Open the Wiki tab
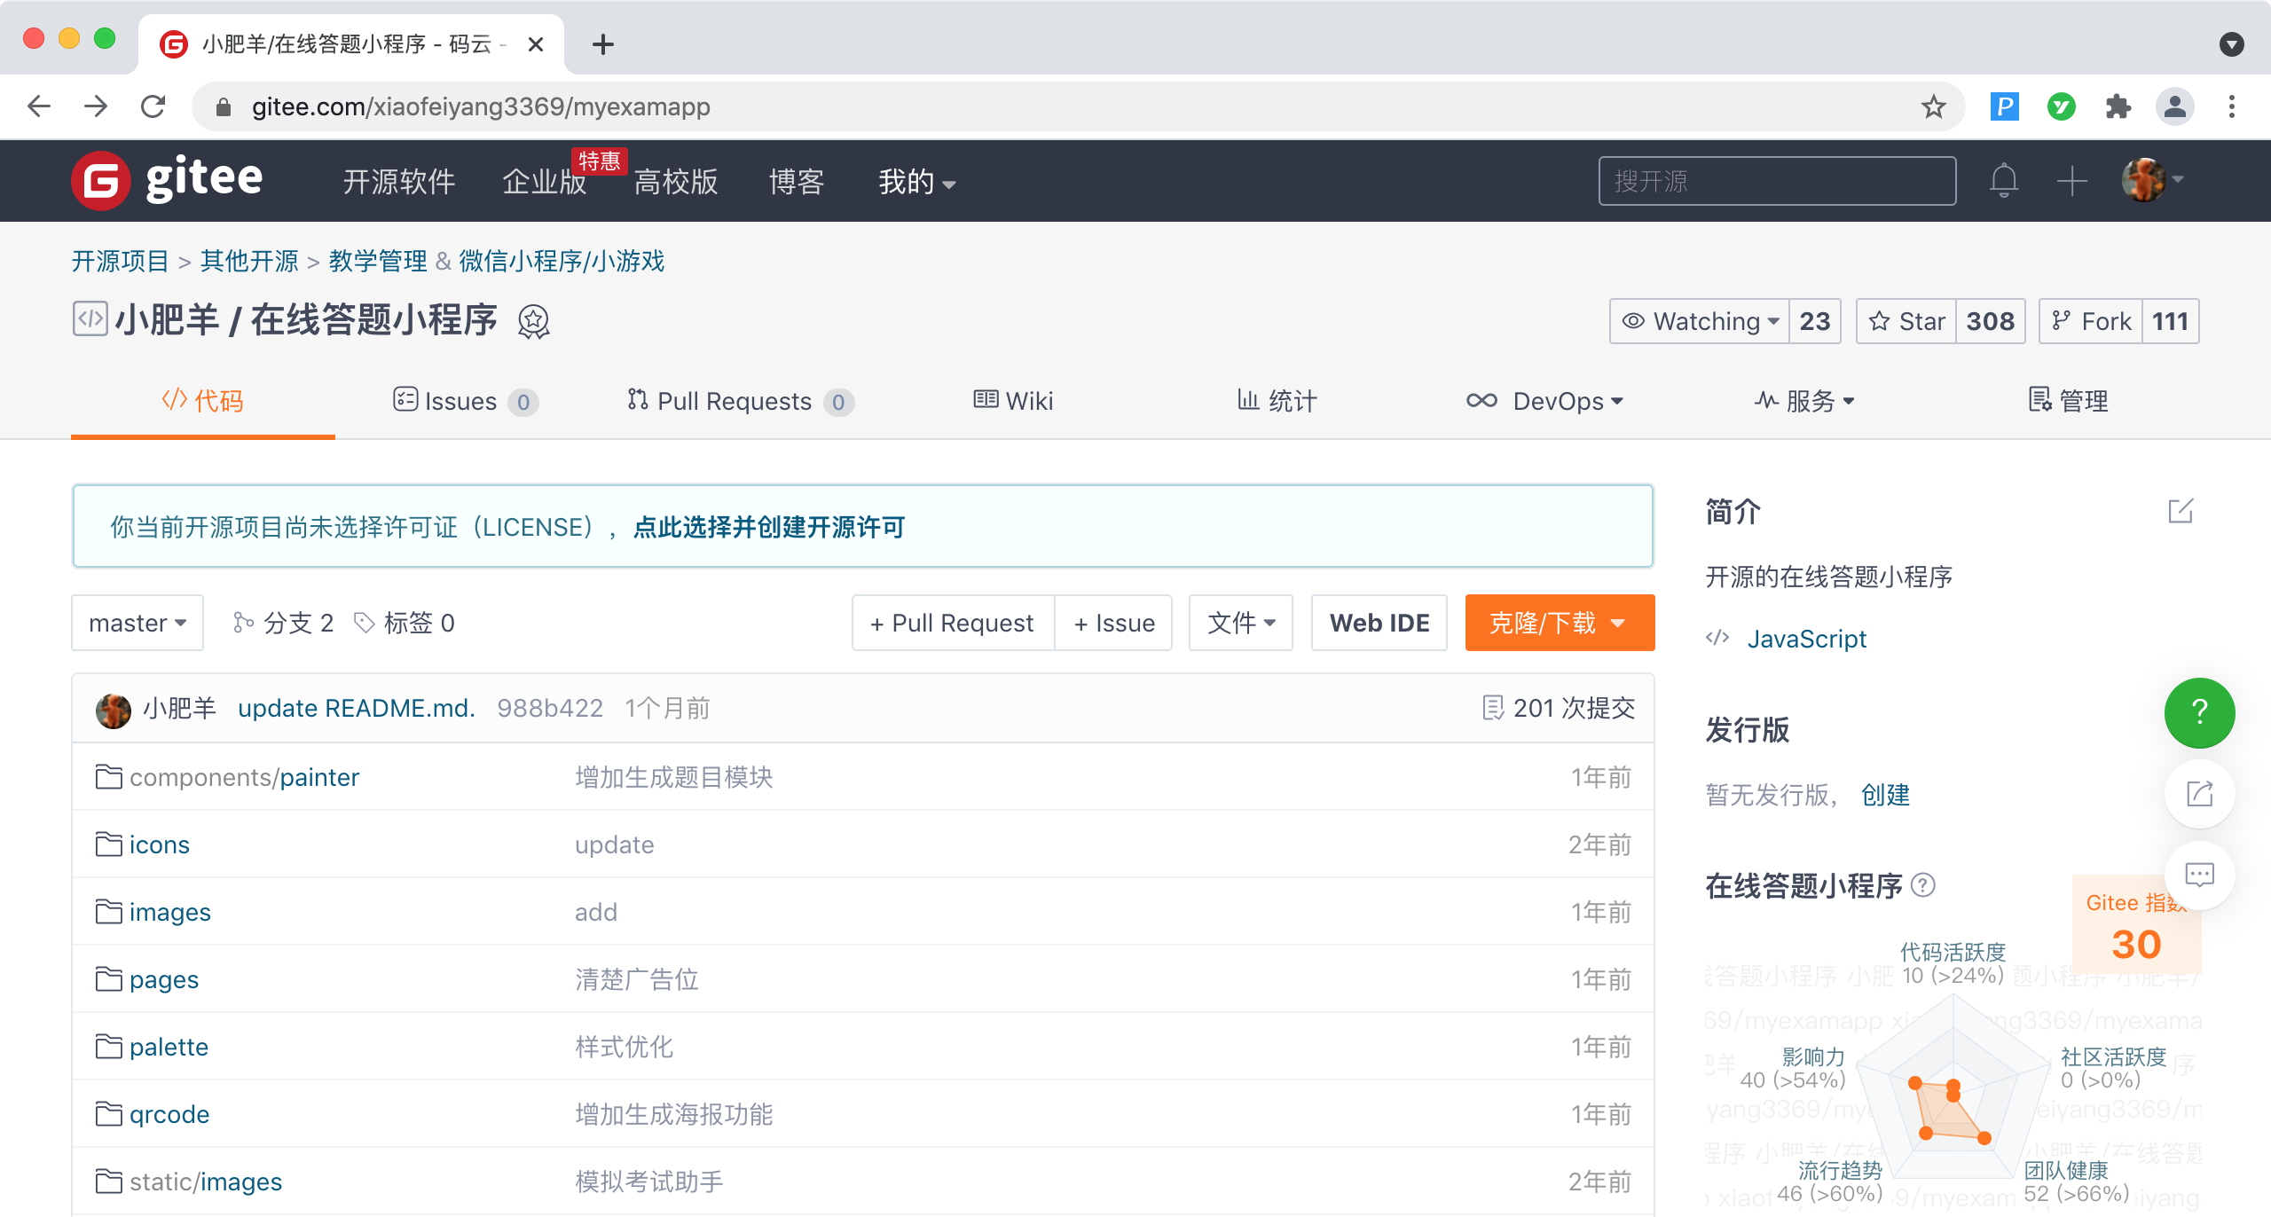The height and width of the screenshot is (1217, 2271). tap(1013, 402)
